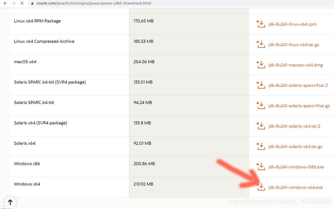Click download icon for linux-x64.rpm

[x=261, y=24]
